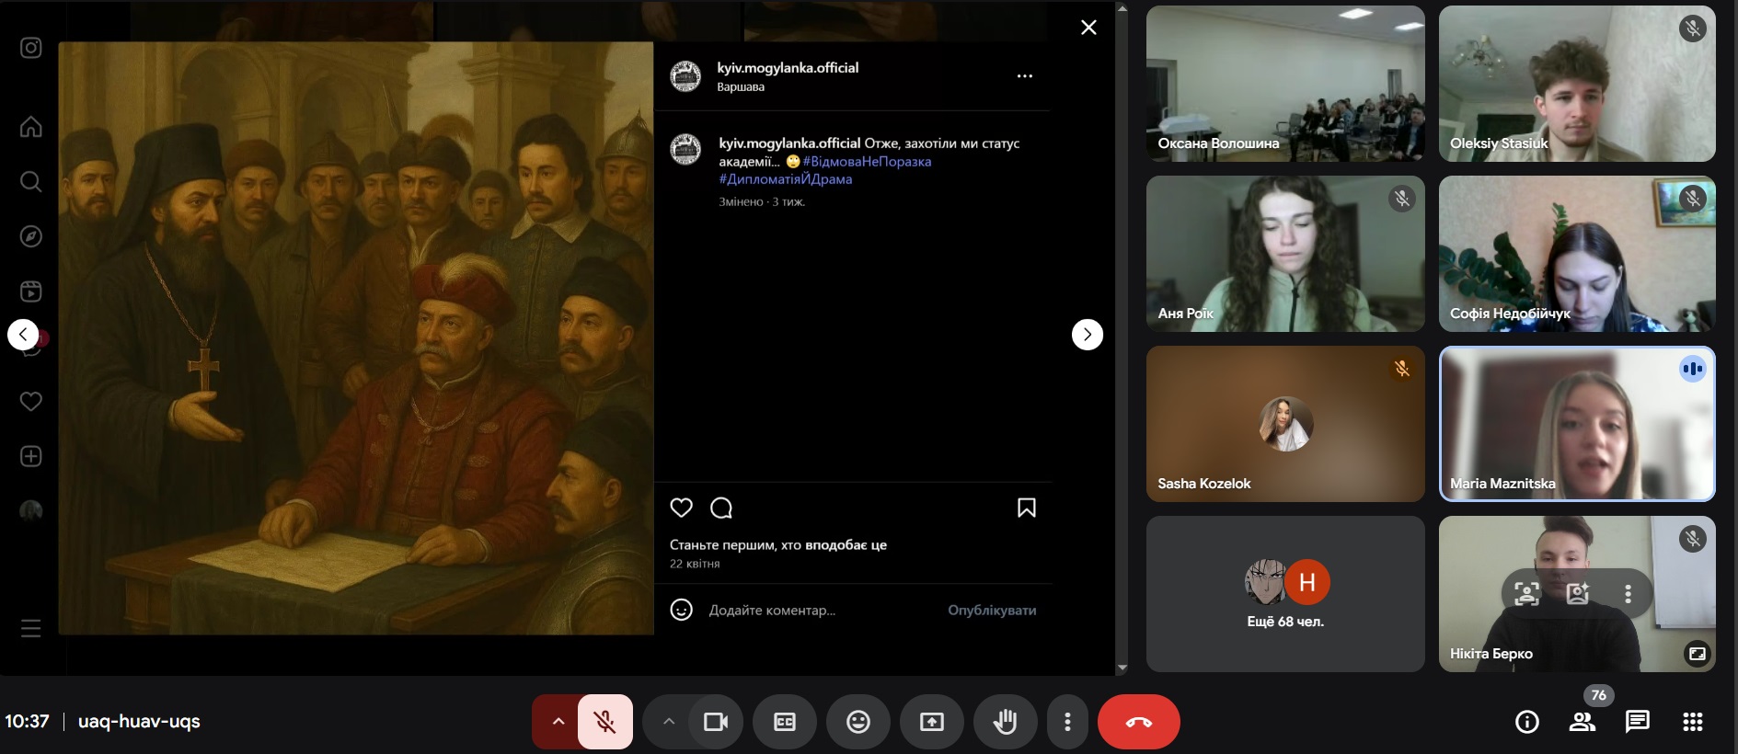Close the Instagram post overlay
The width and height of the screenshot is (1738, 754).
tap(1088, 28)
